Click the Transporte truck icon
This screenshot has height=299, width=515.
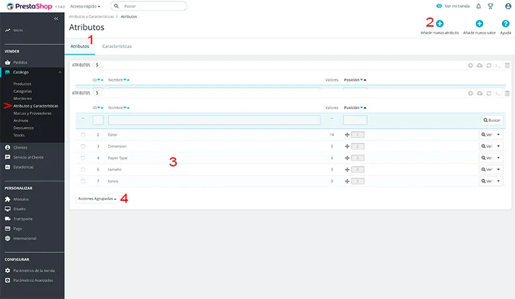(x=8, y=219)
